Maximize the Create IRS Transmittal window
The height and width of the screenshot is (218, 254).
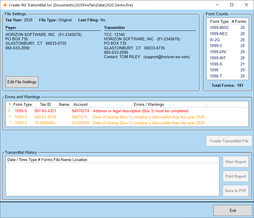[232, 5]
